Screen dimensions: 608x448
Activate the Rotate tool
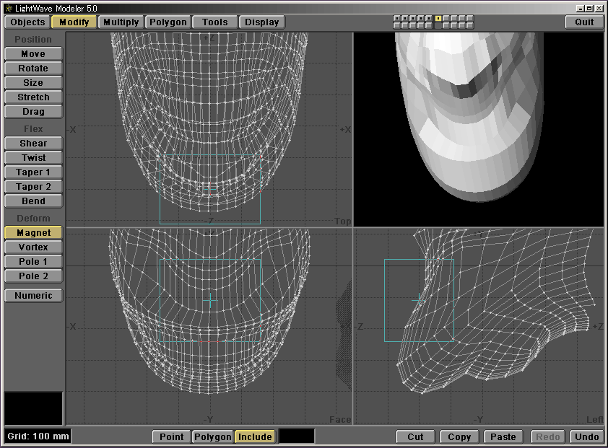[33, 69]
